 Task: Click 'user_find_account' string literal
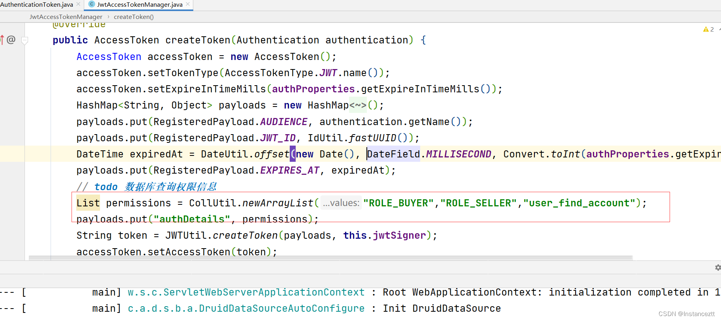pyautogui.click(x=579, y=203)
